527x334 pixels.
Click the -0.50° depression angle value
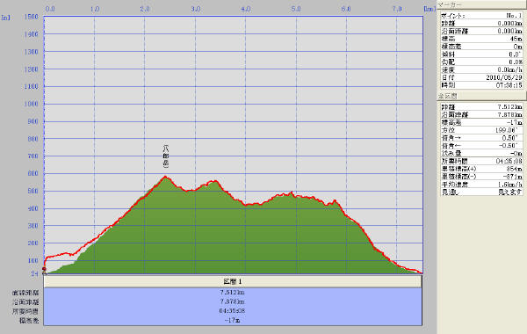[509, 146]
